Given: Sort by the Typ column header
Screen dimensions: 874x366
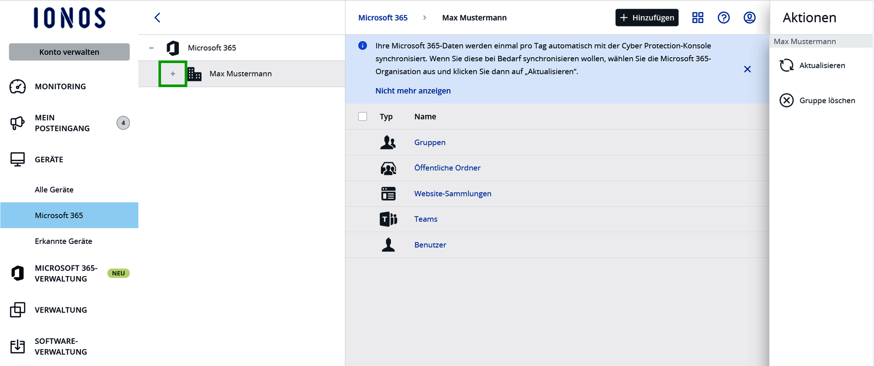Looking at the screenshot, I should point(386,117).
